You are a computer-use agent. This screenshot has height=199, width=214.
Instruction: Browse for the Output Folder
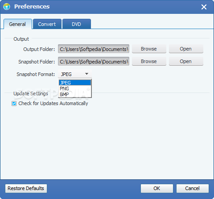coord(149,49)
